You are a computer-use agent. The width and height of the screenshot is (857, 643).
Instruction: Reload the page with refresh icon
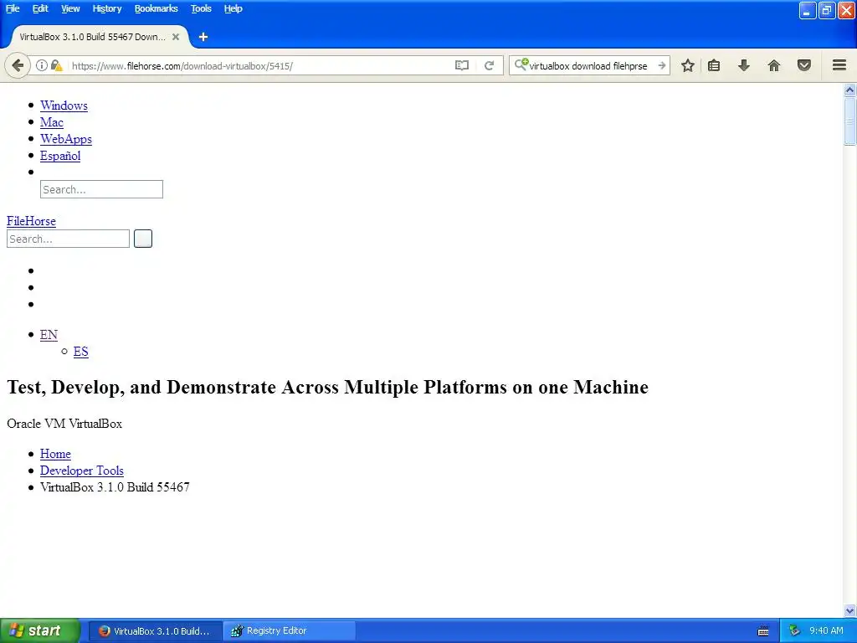489,65
